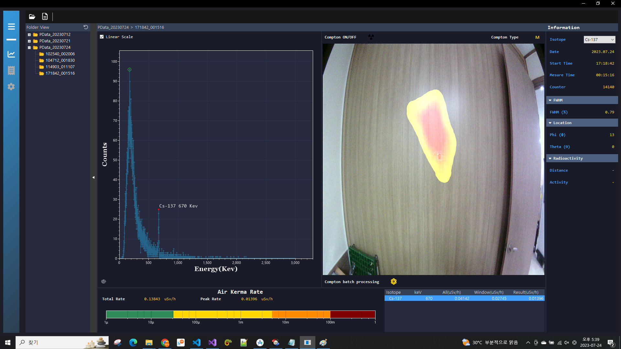Collapse folder panel with splitter arrow
This screenshot has width=621, height=349.
pos(93,177)
